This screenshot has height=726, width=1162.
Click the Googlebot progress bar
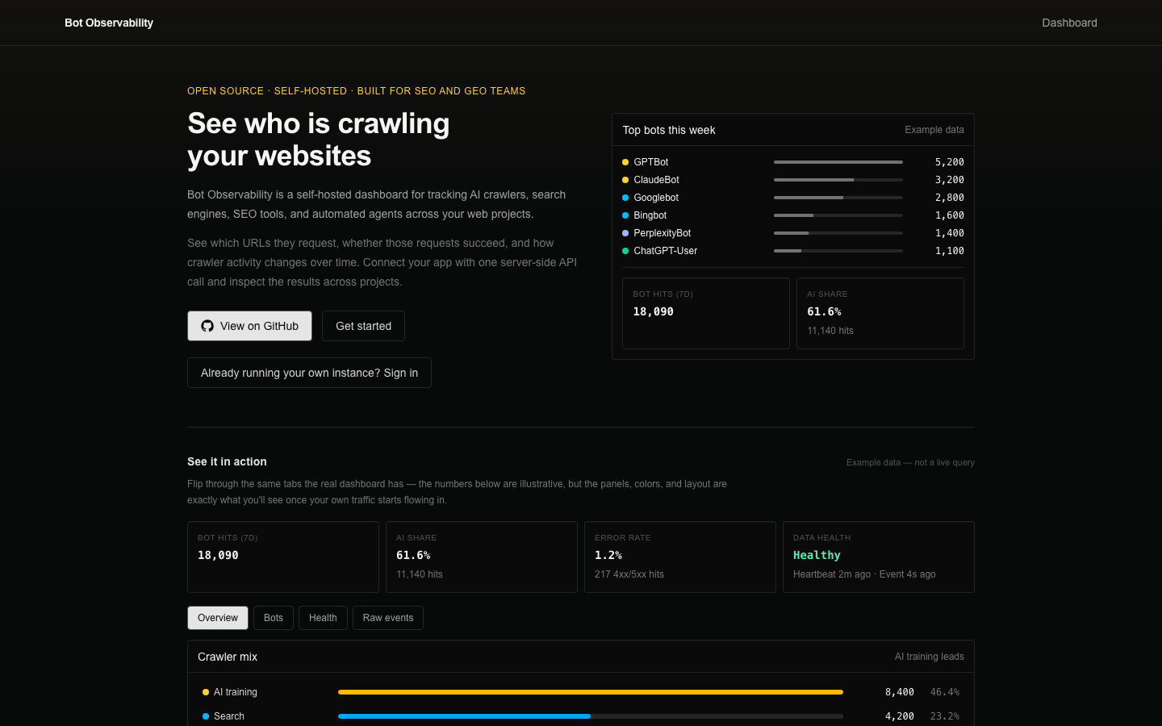point(838,198)
